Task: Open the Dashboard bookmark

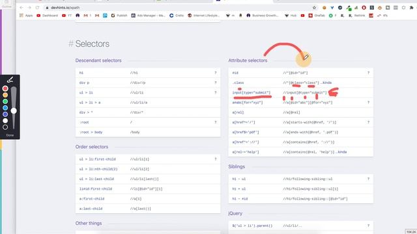Action: point(47,16)
